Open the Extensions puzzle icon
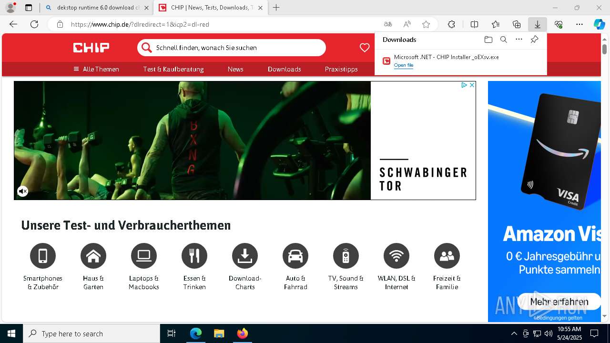The image size is (610, 343). (451, 24)
